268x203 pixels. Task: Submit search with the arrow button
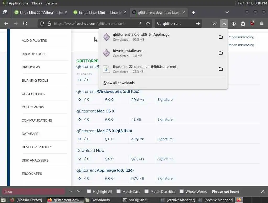(x=198, y=23)
